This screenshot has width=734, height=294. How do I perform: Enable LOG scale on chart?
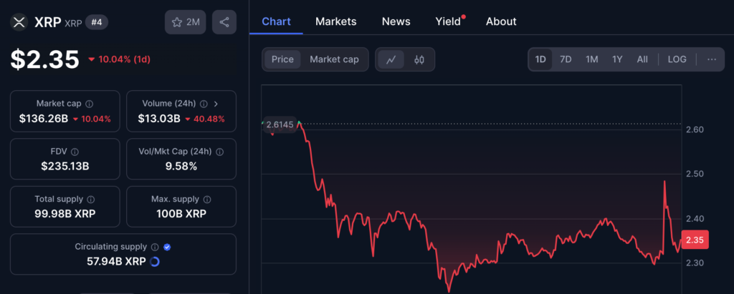(677, 59)
